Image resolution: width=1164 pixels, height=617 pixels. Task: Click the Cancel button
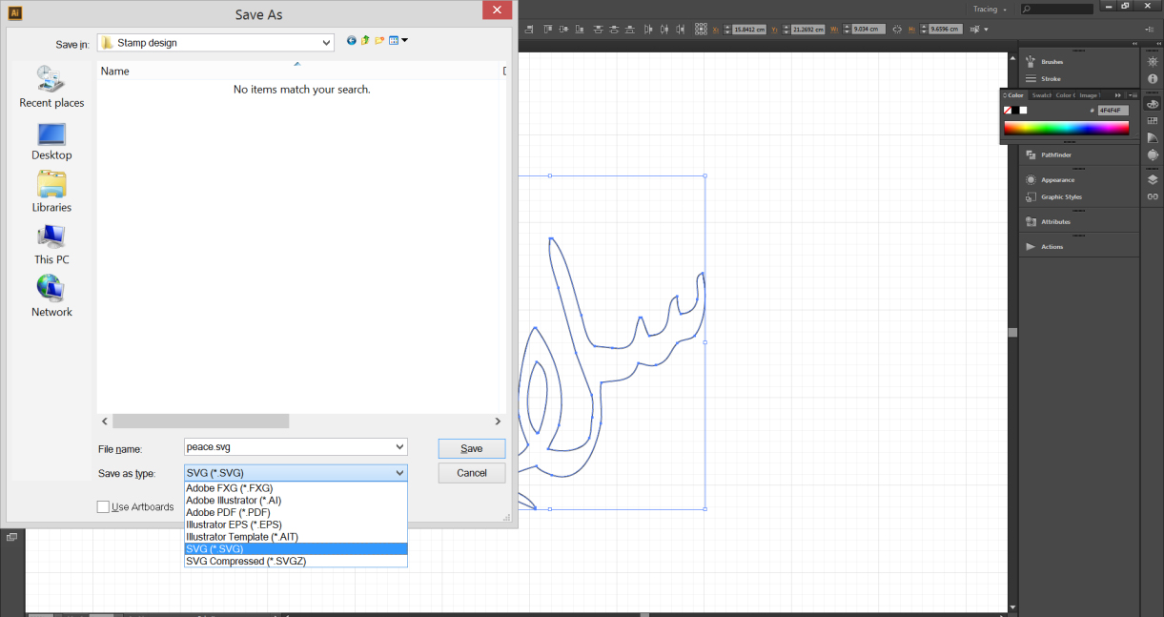point(471,473)
